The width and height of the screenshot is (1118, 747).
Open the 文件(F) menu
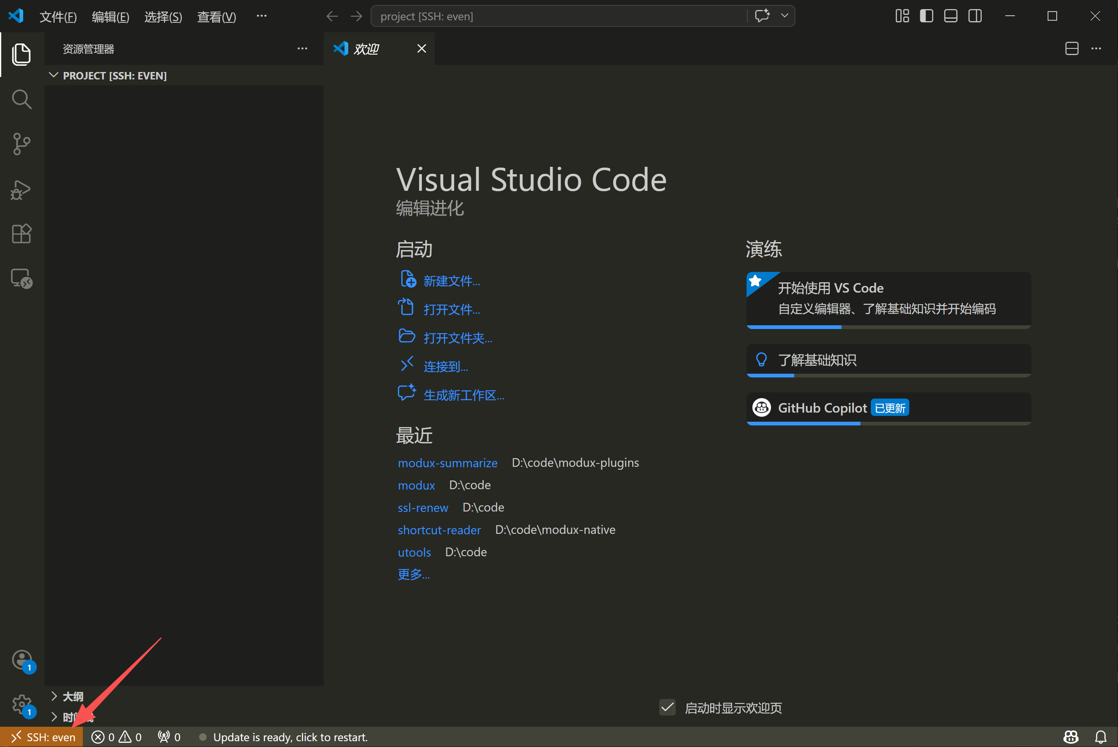(x=58, y=17)
